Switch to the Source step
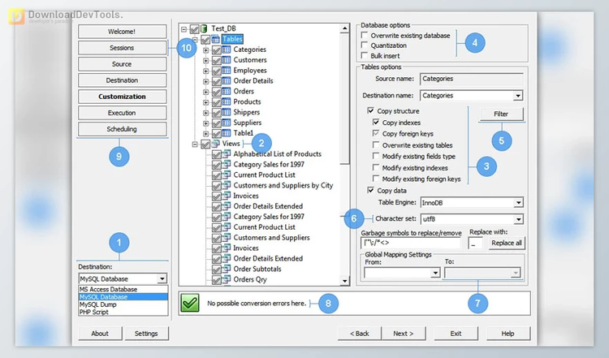The width and height of the screenshot is (609, 358). pyautogui.click(x=122, y=64)
